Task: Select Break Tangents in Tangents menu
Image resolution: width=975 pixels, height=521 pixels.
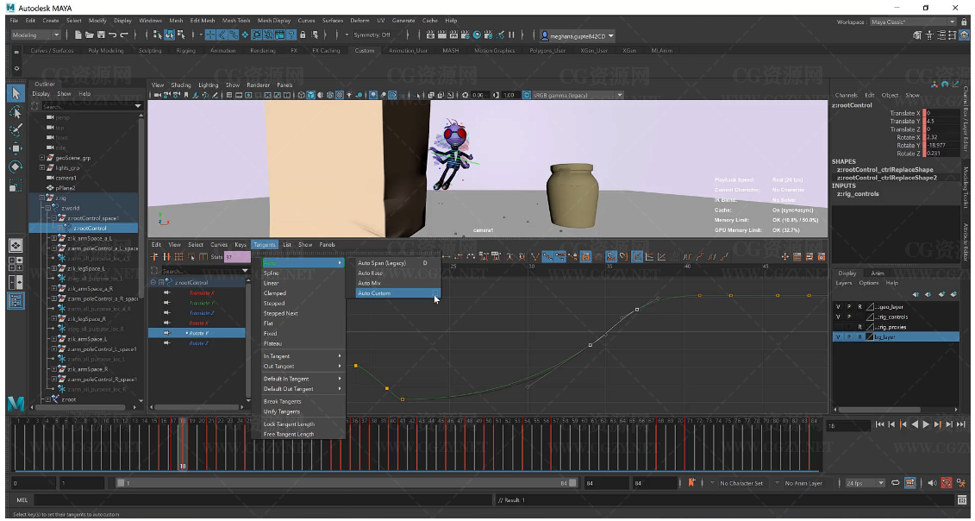Action: tap(282, 401)
